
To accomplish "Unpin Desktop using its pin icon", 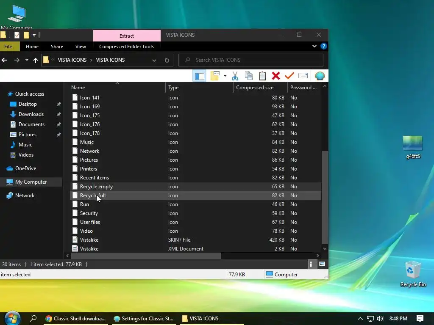I will pyautogui.click(x=58, y=104).
